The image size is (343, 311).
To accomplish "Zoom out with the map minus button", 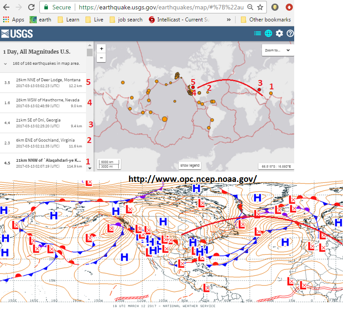I will click(x=101, y=58).
